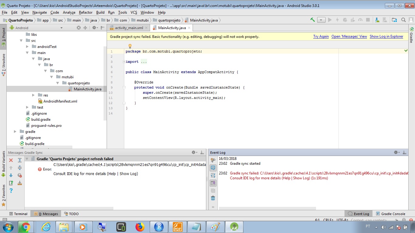Click the intention light bulb in editor
415x233 pixels.
point(130,46)
